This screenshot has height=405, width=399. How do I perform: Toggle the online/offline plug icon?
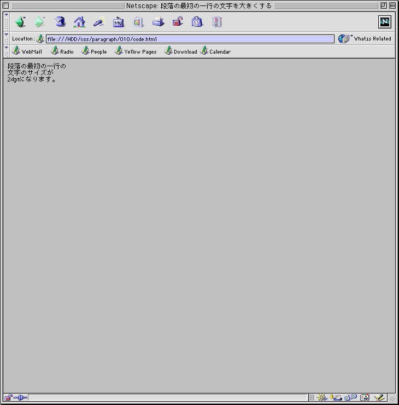[x=20, y=397]
